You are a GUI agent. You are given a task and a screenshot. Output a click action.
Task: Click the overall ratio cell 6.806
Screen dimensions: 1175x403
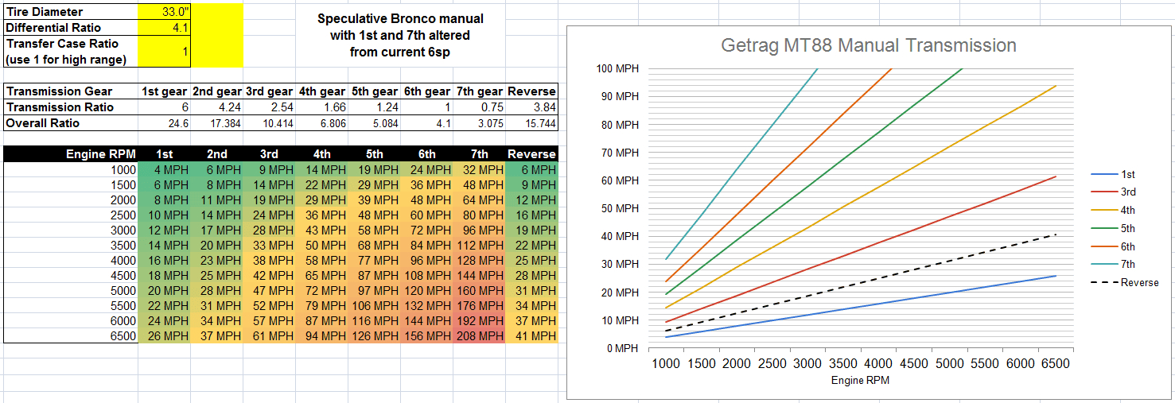[x=321, y=123]
